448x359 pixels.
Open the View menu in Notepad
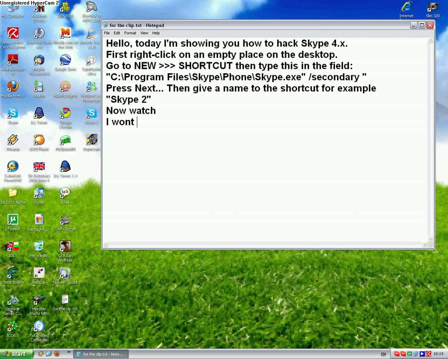click(x=144, y=33)
